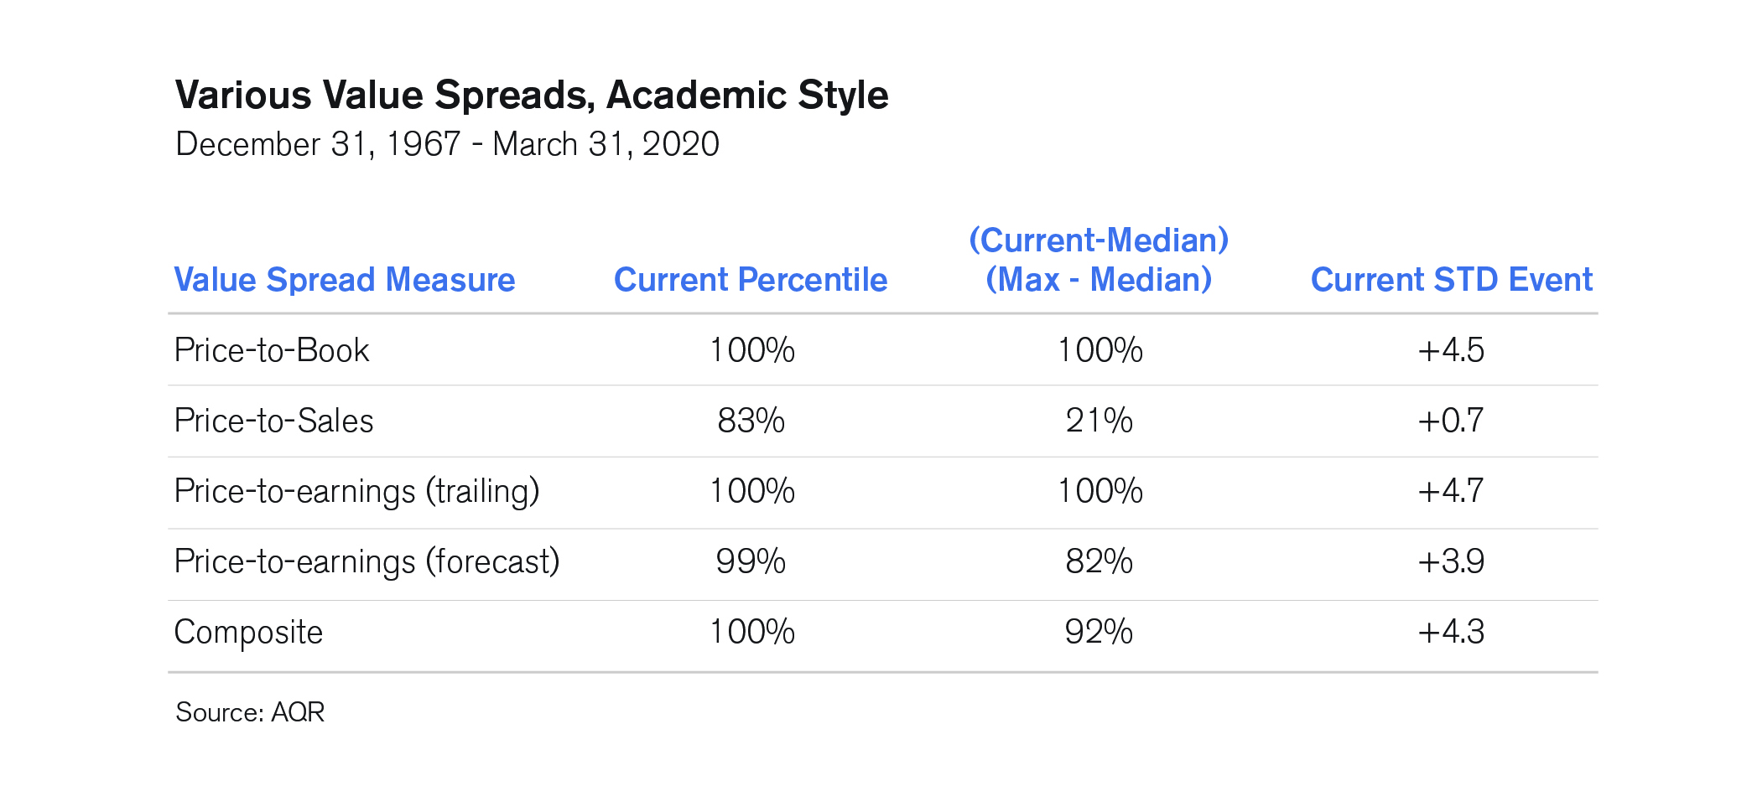Select the Price-to-Book row label
1752x791 pixels.
pos(272,350)
